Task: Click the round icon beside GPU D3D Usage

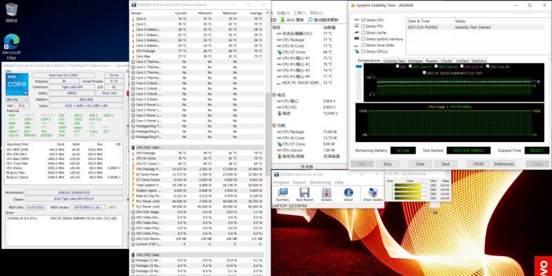Action: pyautogui.click(x=132, y=212)
